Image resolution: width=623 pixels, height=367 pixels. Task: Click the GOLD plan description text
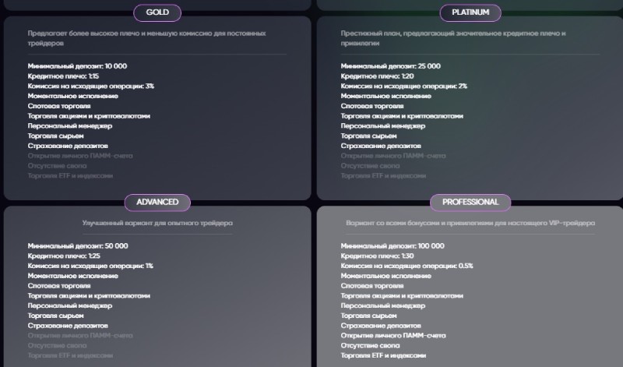(x=147, y=39)
